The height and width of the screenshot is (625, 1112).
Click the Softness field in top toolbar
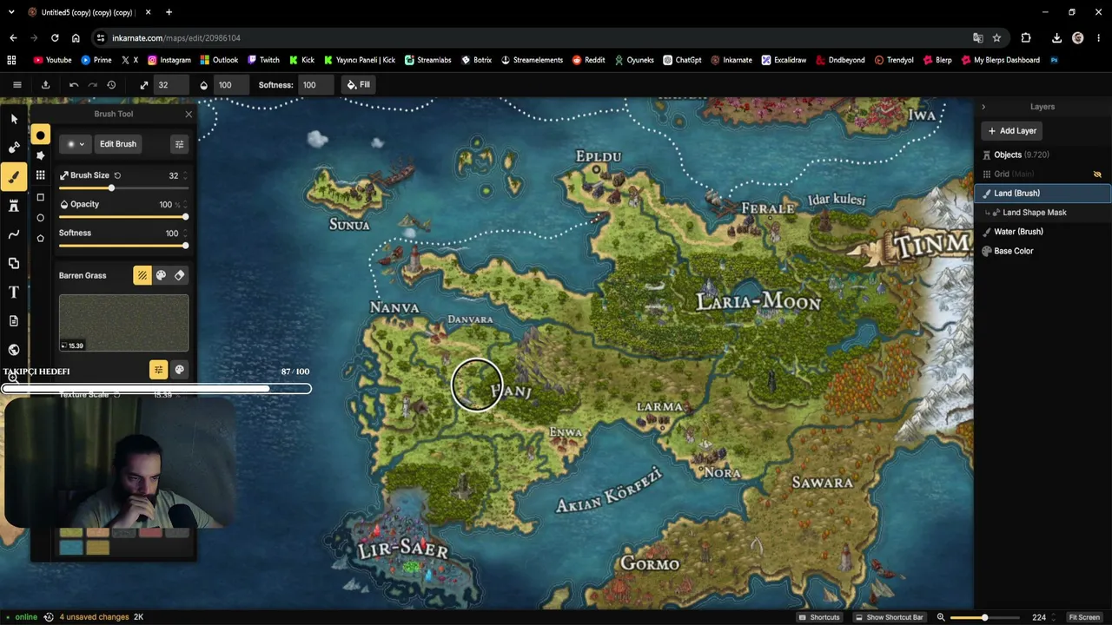pos(315,85)
